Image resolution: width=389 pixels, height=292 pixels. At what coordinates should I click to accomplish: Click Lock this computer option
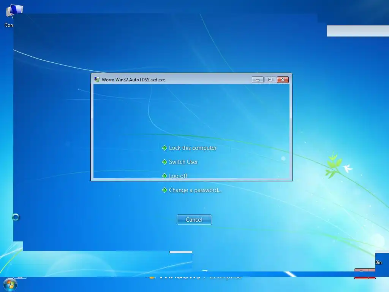pyautogui.click(x=189, y=148)
